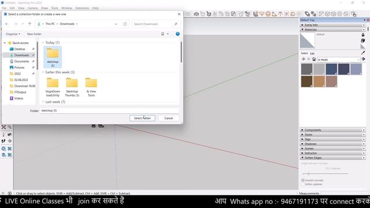Viewport: 370px width, 208px height.
Task: Expand the Scenes panel
Action: (333, 148)
